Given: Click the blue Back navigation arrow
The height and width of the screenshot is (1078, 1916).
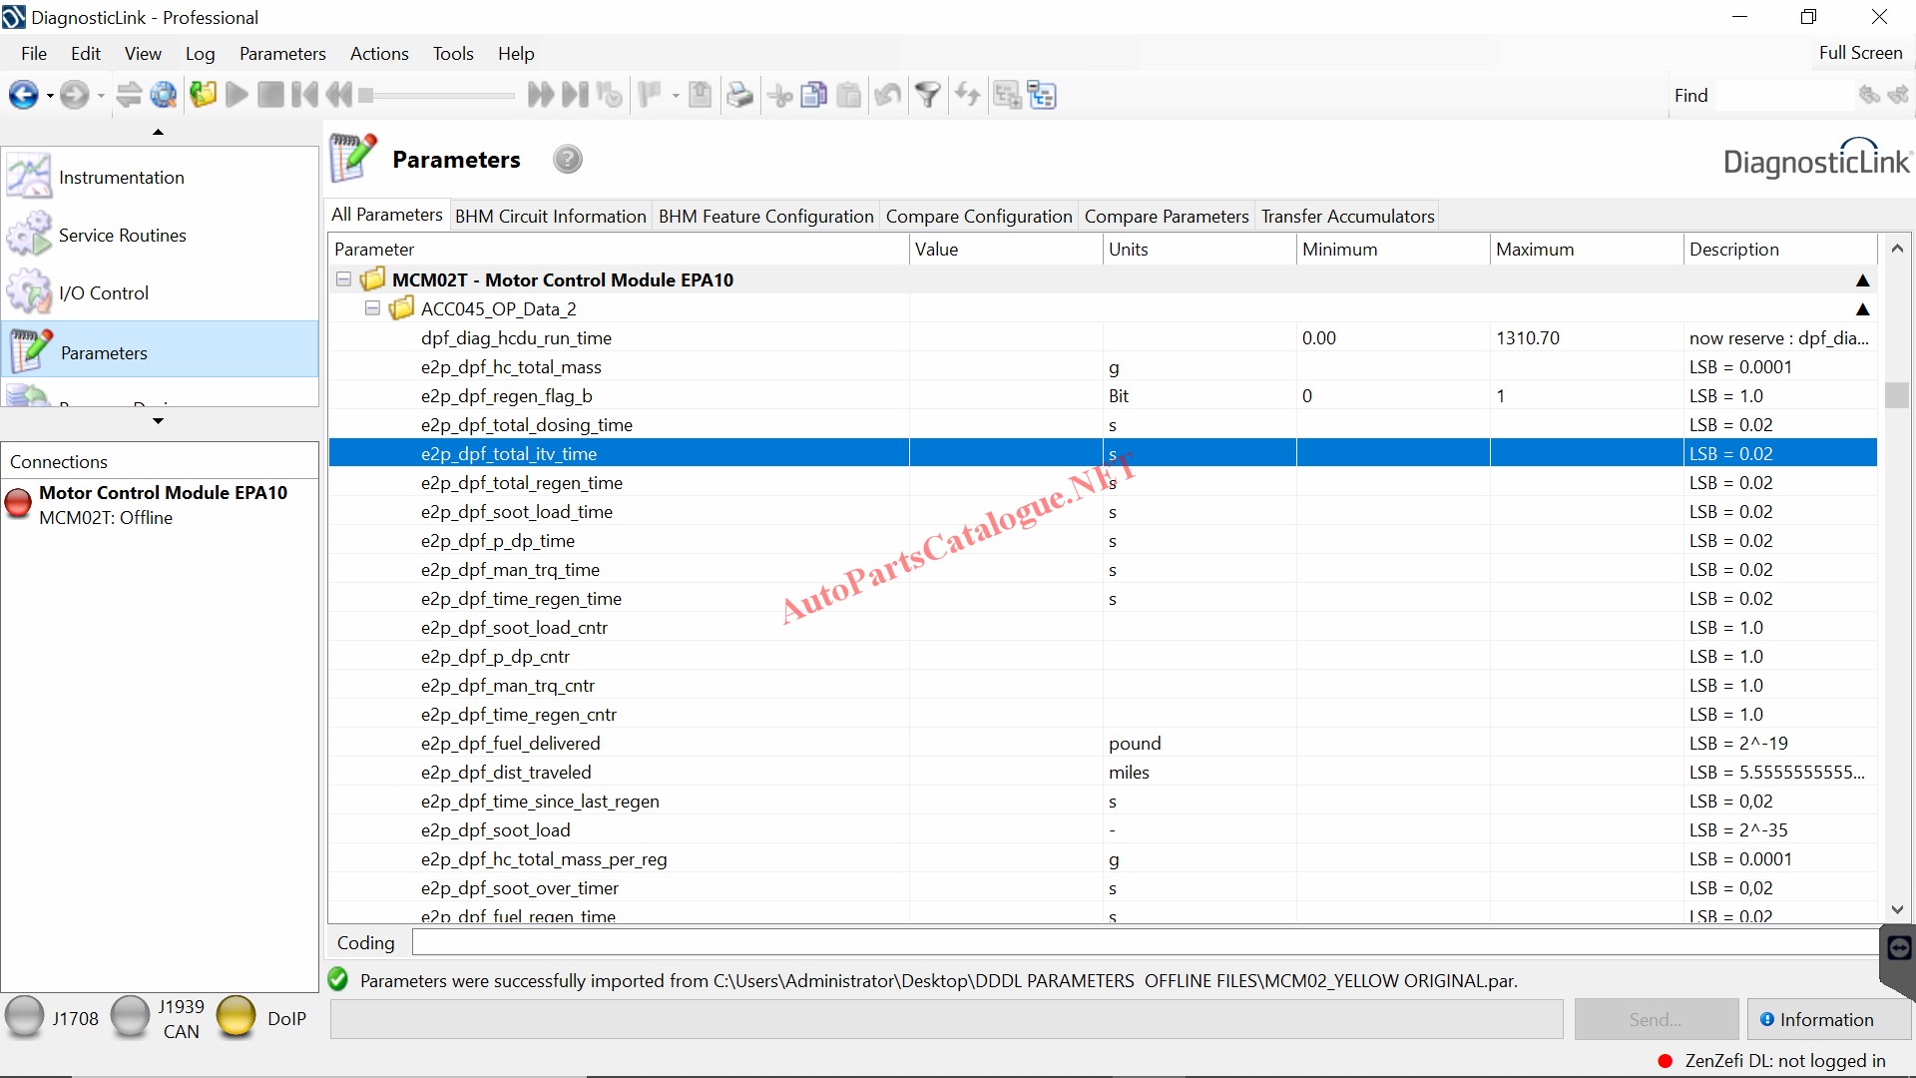Looking at the screenshot, I should 23,96.
